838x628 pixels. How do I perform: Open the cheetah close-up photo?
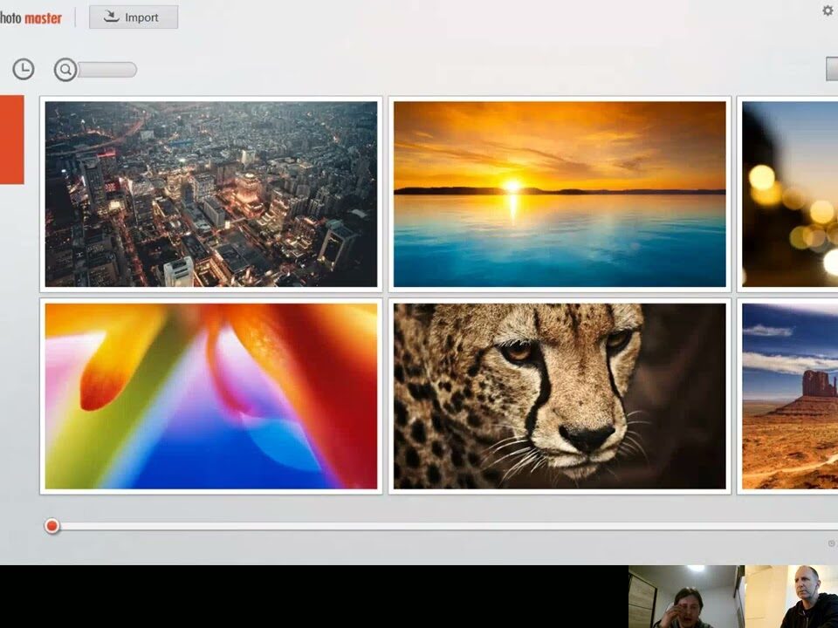point(559,396)
